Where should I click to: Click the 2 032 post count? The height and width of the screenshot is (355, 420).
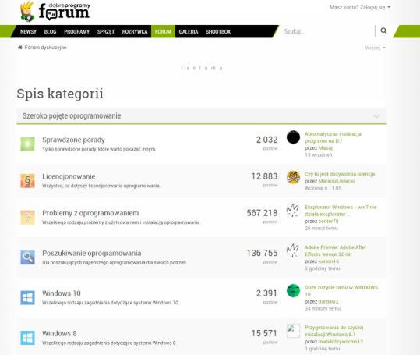click(x=266, y=140)
